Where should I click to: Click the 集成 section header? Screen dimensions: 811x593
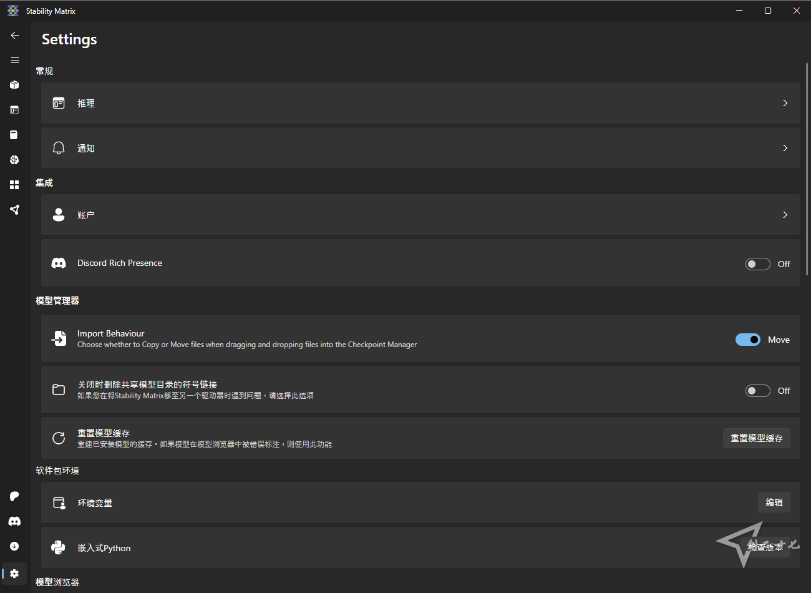pyautogui.click(x=44, y=183)
